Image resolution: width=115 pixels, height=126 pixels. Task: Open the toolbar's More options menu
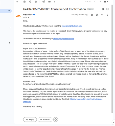pyautogui.click(x=55, y=2)
